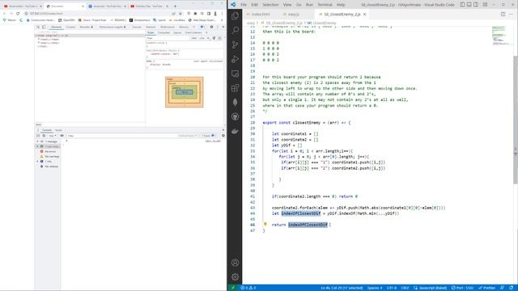518x291 pixels.
Task: Click the styles Filter input field
Action: point(168,38)
